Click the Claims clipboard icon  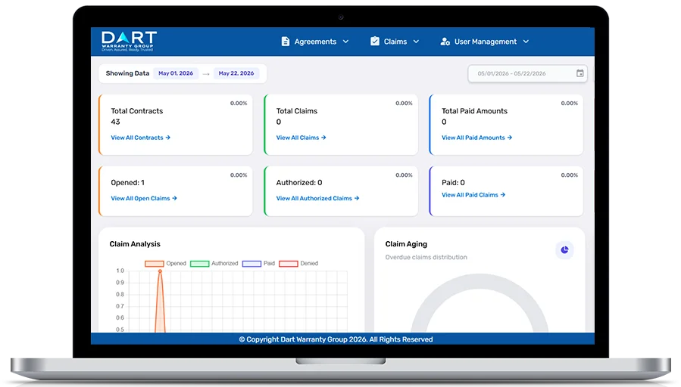[374, 41]
